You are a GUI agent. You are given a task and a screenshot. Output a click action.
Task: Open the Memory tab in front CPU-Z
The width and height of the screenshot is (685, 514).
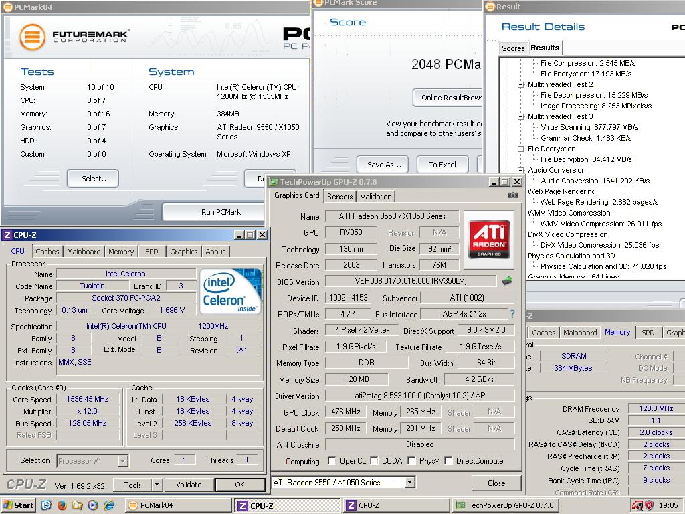[x=121, y=252]
